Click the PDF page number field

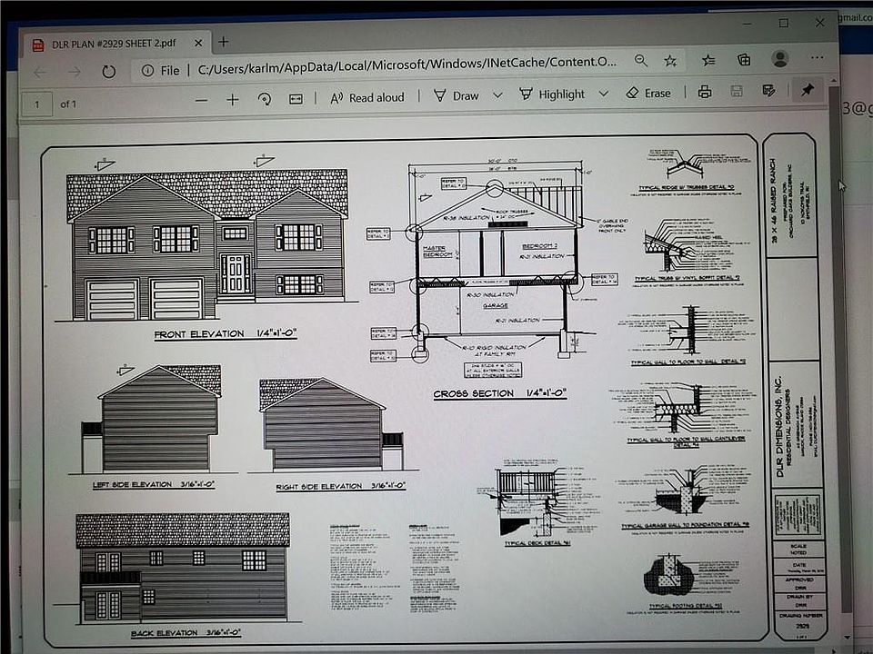point(36,104)
